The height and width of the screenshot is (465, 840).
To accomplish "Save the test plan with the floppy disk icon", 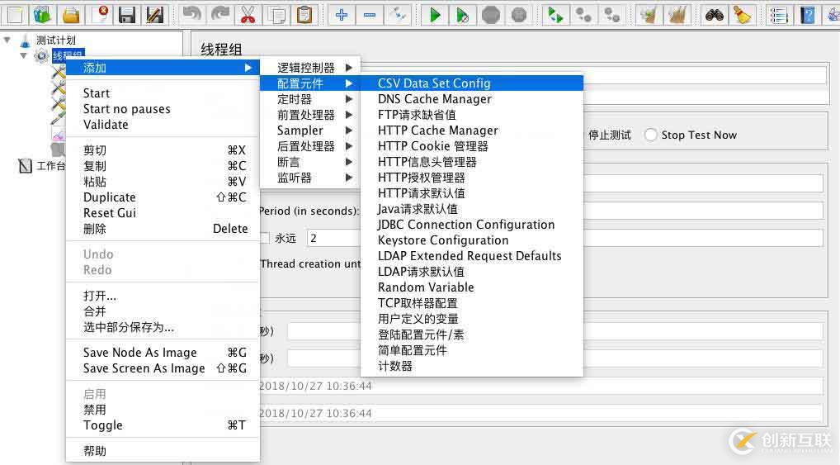I will pos(127,15).
